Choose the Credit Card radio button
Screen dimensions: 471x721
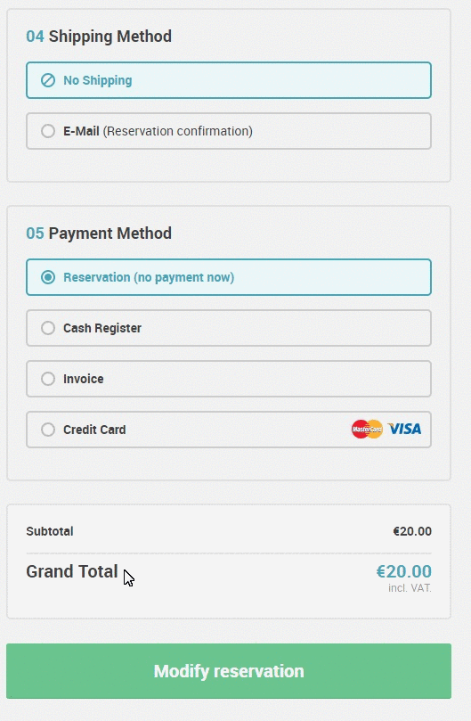click(x=48, y=430)
